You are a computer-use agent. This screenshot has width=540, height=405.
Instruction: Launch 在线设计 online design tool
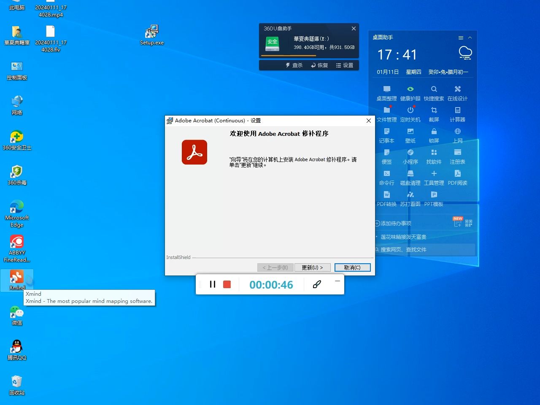tap(457, 93)
